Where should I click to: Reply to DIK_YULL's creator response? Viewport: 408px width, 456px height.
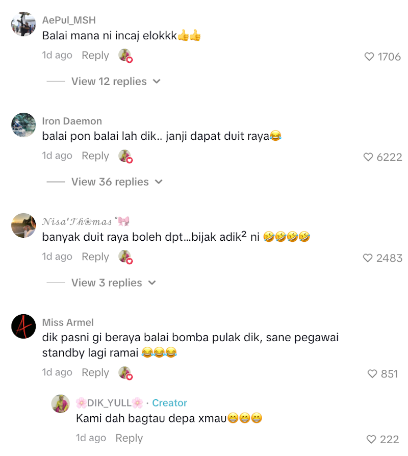[x=129, y=438]
